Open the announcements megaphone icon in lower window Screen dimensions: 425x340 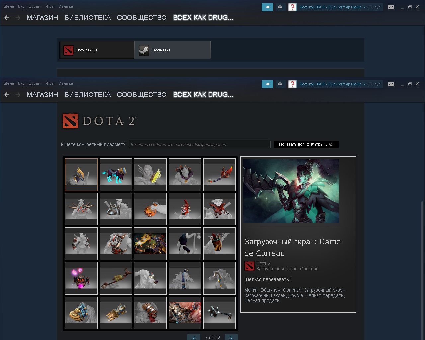pyautogui.click(x=267, y=84)
